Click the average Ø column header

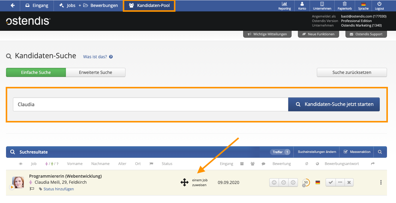(x=307, y=164)
